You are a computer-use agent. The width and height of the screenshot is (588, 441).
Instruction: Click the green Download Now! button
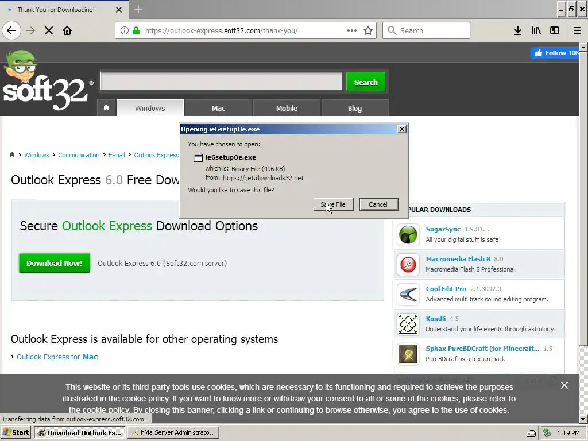(x=55, y=263)
